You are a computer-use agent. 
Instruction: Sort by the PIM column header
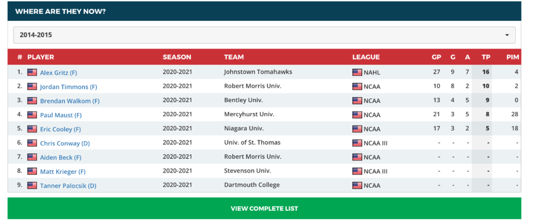tap(513, 57)
